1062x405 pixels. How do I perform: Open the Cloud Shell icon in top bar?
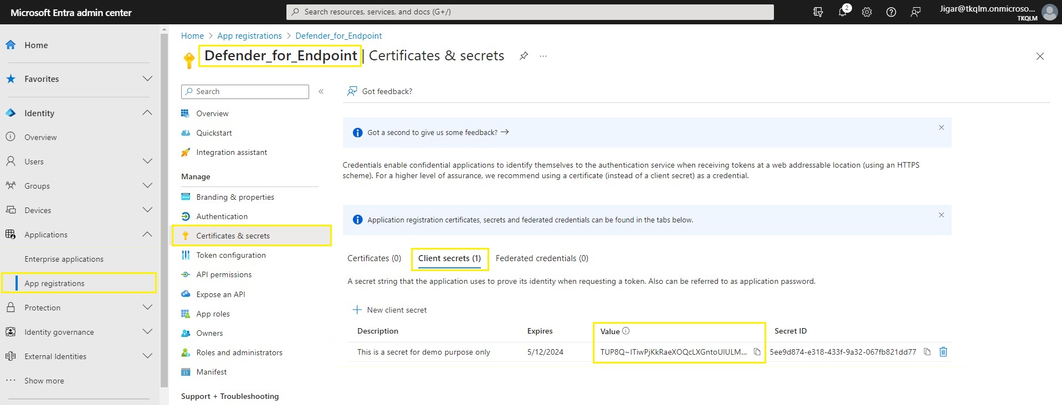click(818, 12)
